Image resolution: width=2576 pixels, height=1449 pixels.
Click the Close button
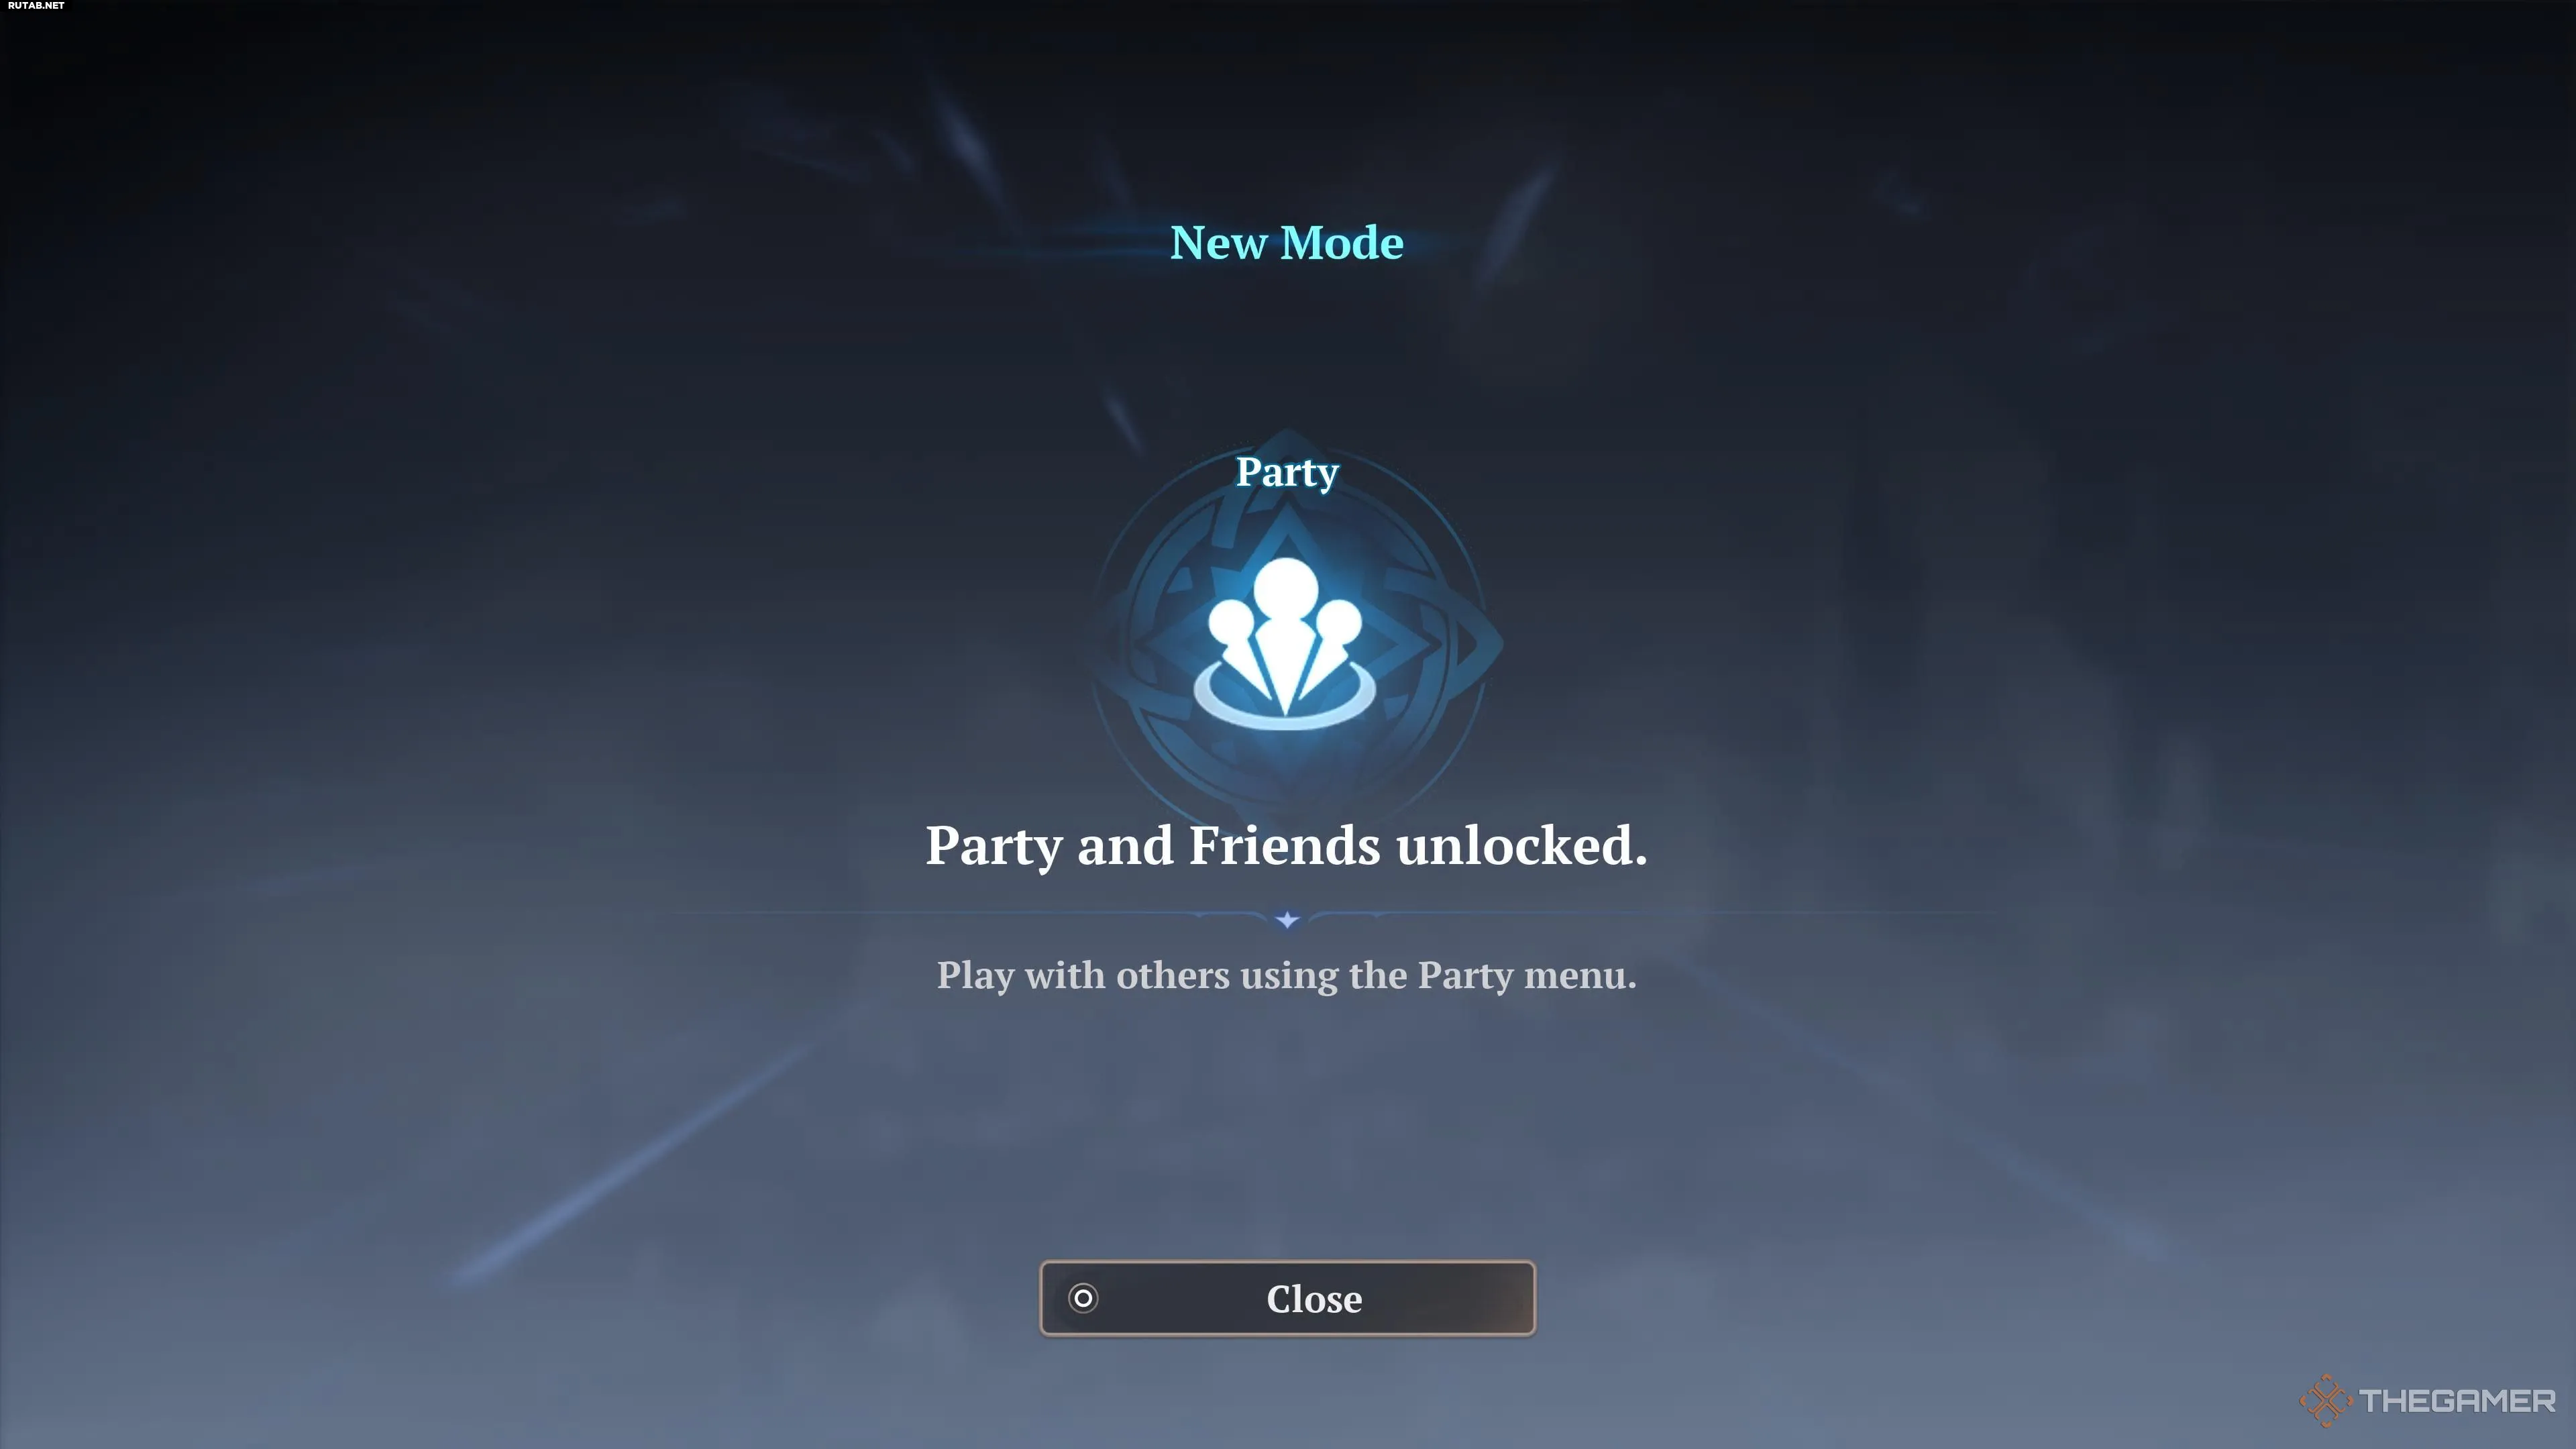(x=1287, y=1298)
